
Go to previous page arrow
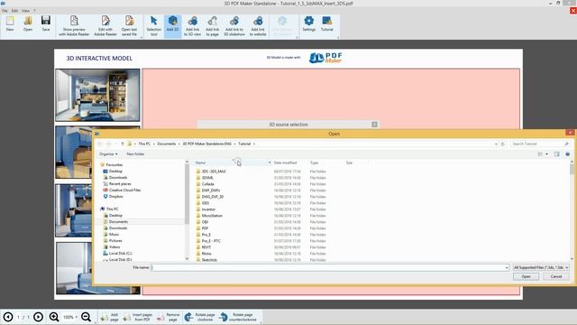coord(8,317)
